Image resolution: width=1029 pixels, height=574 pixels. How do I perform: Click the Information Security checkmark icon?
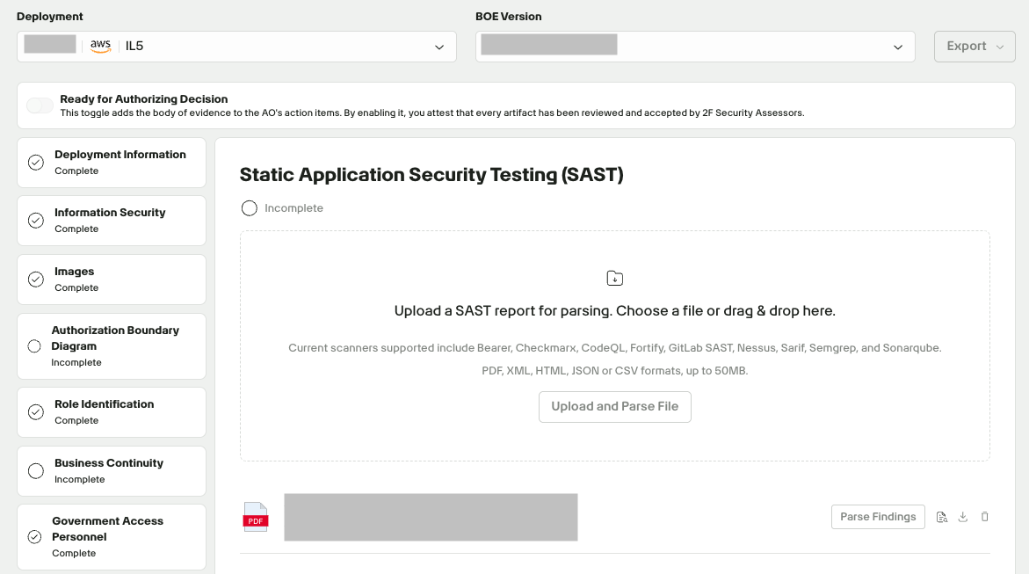tap(36, 220)
